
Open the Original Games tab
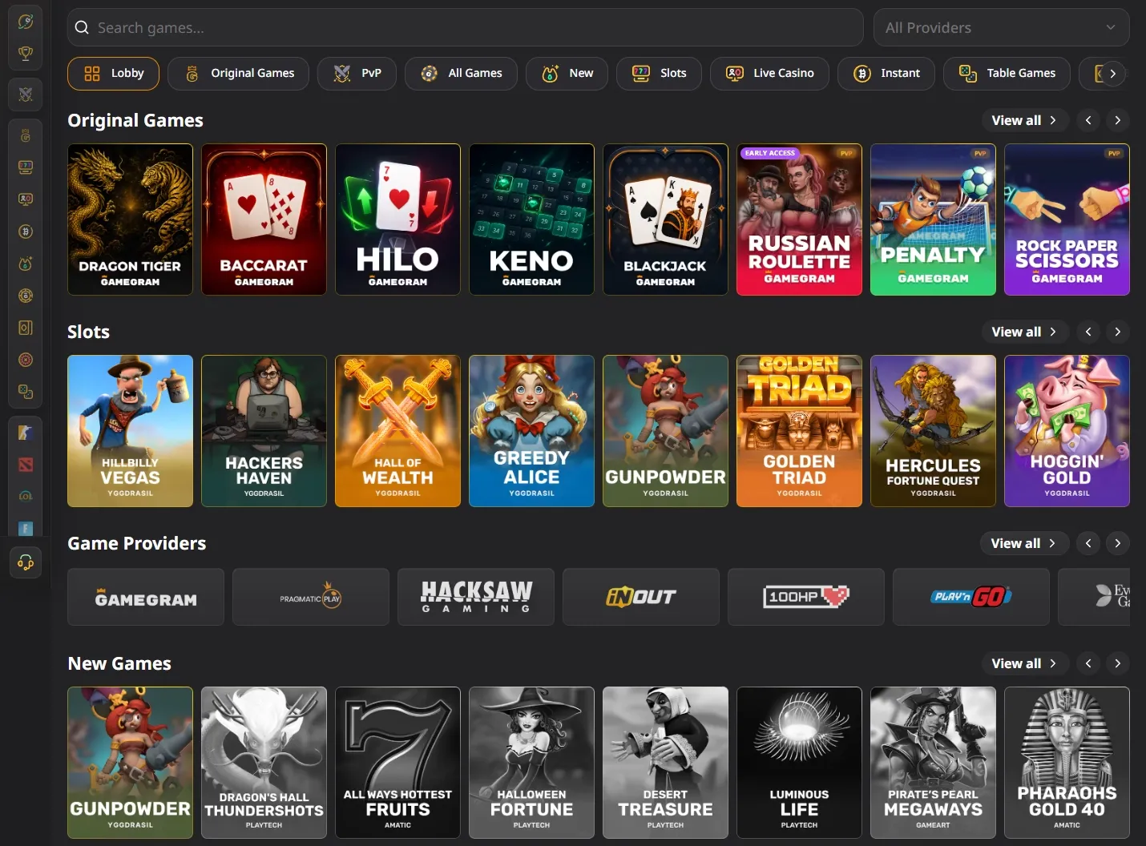238,74
